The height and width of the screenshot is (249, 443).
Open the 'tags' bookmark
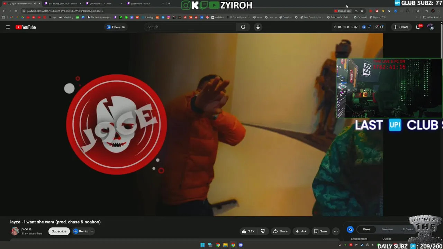click(x=53, y=17)
